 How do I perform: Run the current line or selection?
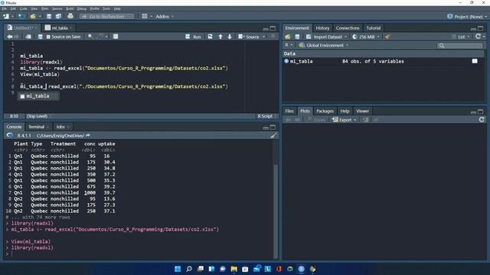[193, 37]
